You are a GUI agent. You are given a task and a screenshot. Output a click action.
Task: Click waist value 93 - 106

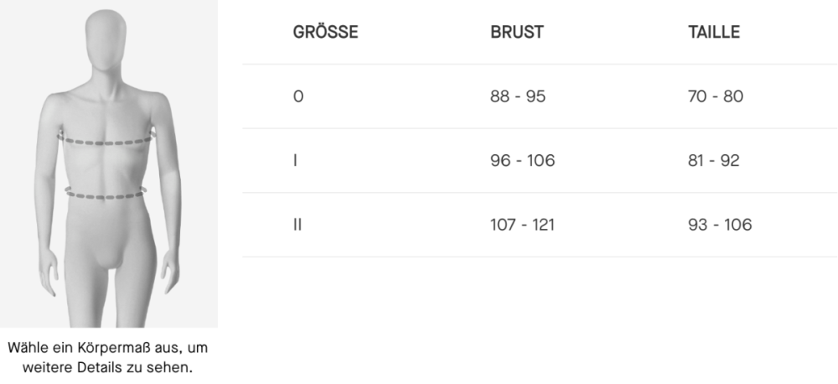(719, 225)
